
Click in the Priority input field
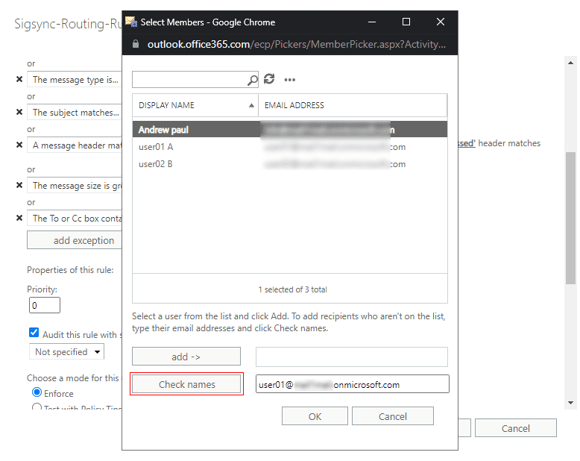[44, 305]
